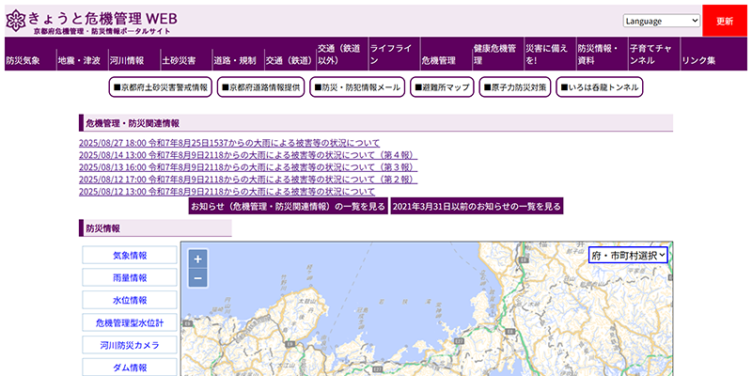The width and height of the screenshot is (752, 376).
Task: Select ダム情報 in sidebar
Action: 130,368
